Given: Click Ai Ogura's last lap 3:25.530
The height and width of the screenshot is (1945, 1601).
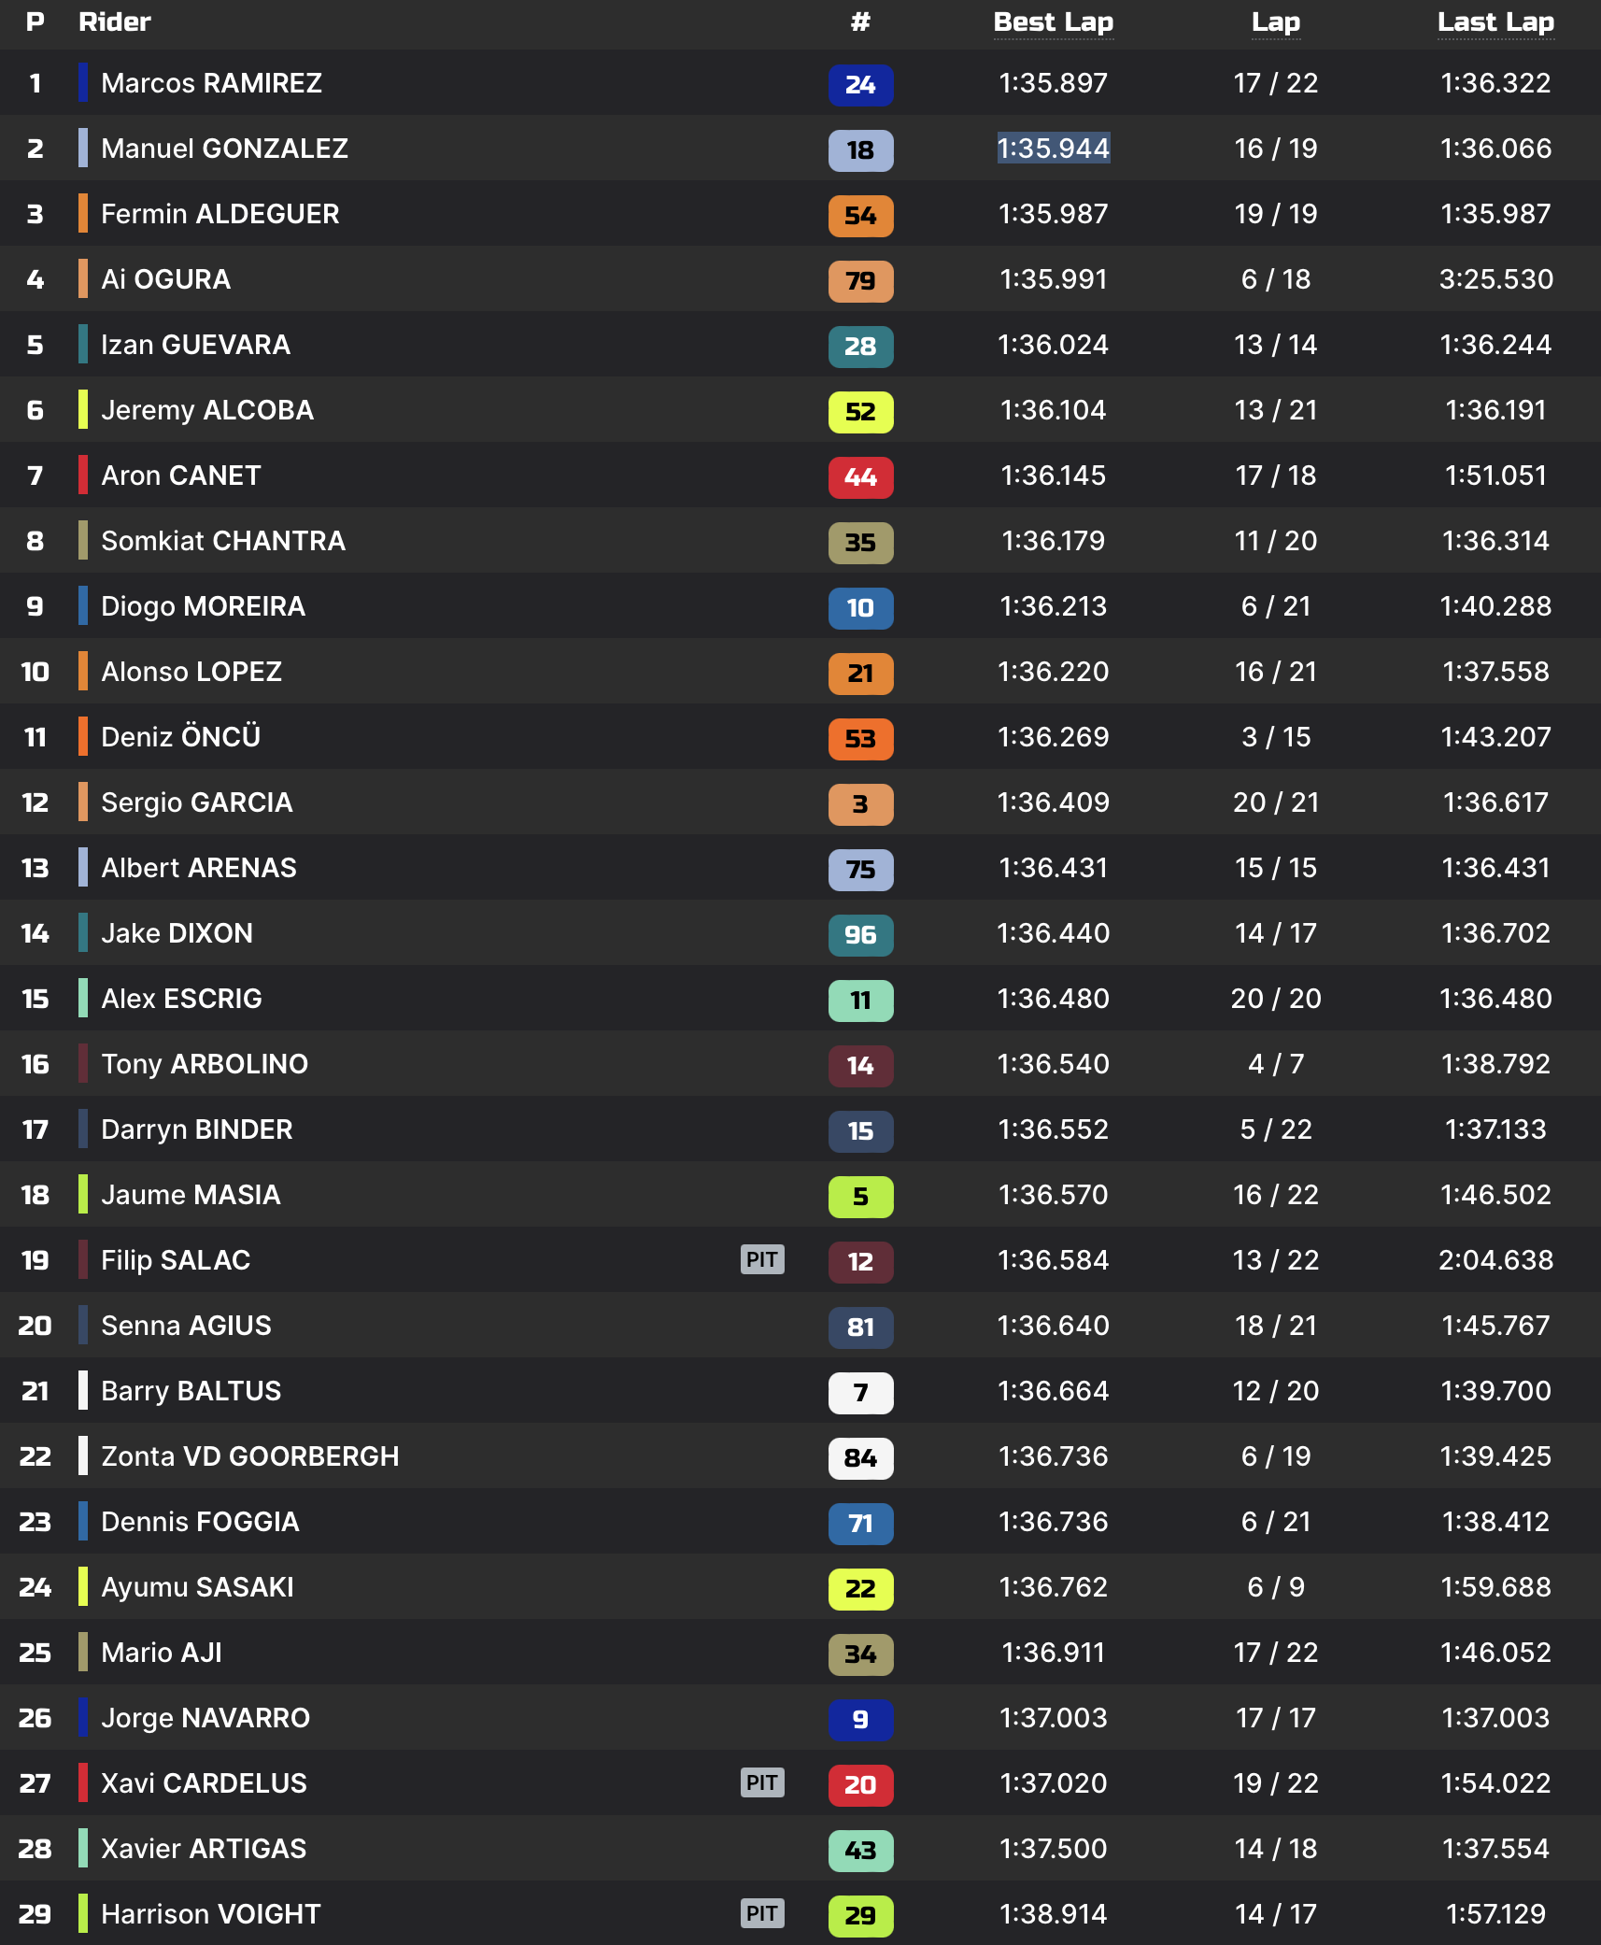Looking at the screenshot, I should tap(1495, 279).
